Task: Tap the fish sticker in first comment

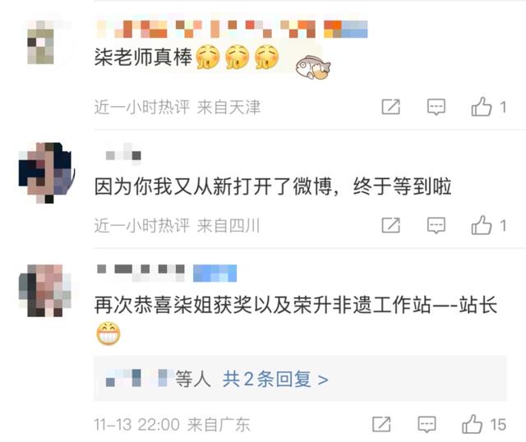Action: pos(312,67)
